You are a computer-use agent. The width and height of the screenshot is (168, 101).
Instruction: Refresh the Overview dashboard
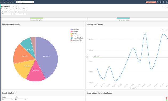16,7
